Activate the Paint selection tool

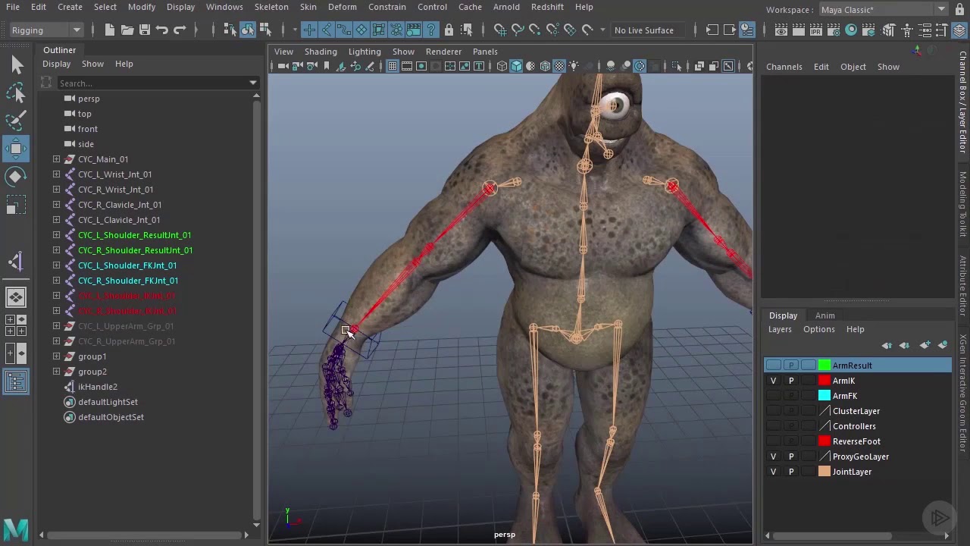(17, 120)
